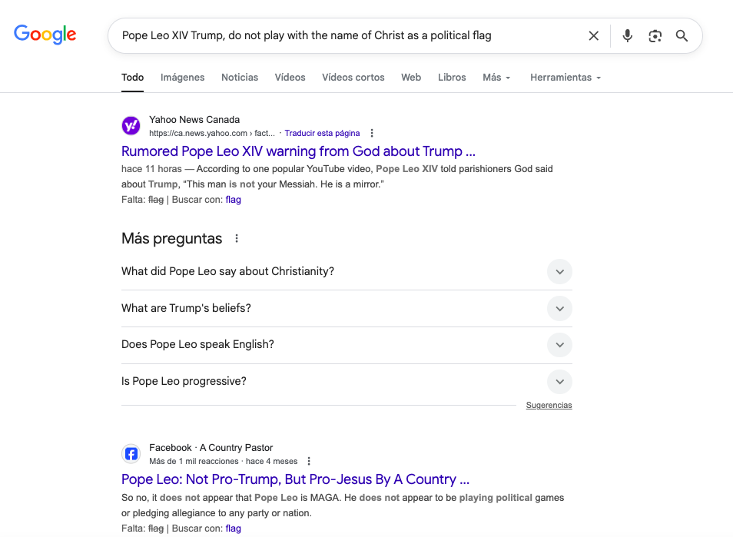This screenshot has height=537, width=733.
Task: Expand "Is Pope Leo progressive?" question
Action: (559, 381)
